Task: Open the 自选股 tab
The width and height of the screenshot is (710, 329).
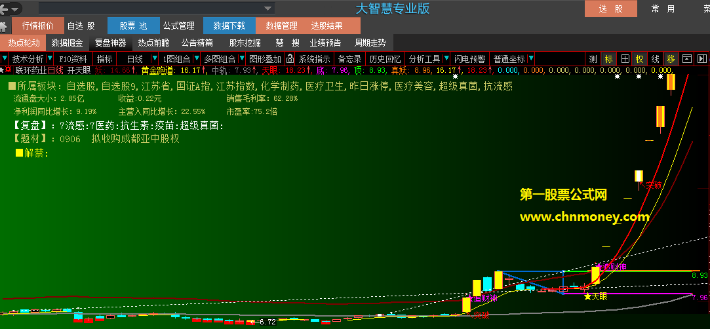Action: click(x=81, y=26)
